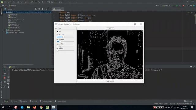Screen dimensions: 196x110
Task: Click scroll-to-end icon in Run panel
Action: tap(8, 80)
